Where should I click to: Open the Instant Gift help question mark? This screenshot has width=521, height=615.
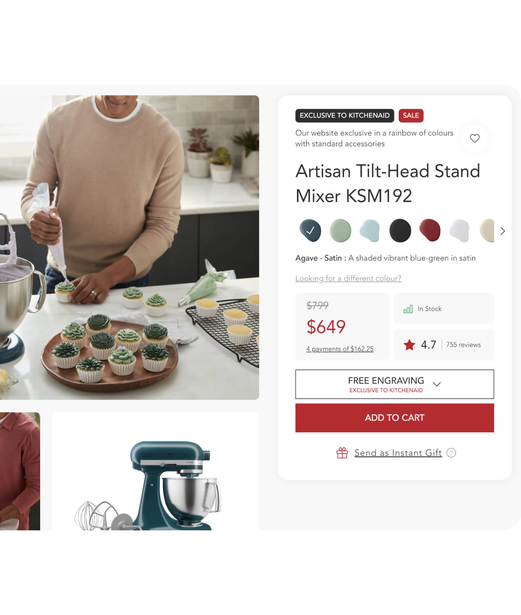(x=451, y=453)
